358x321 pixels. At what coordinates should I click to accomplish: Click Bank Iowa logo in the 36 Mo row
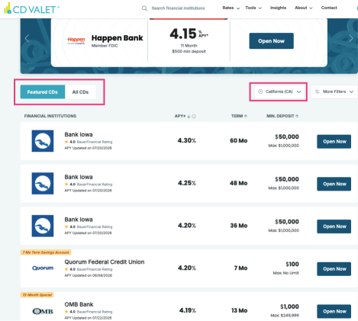pos(43,226)
